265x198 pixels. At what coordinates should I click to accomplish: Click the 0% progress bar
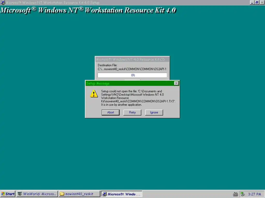132,75
